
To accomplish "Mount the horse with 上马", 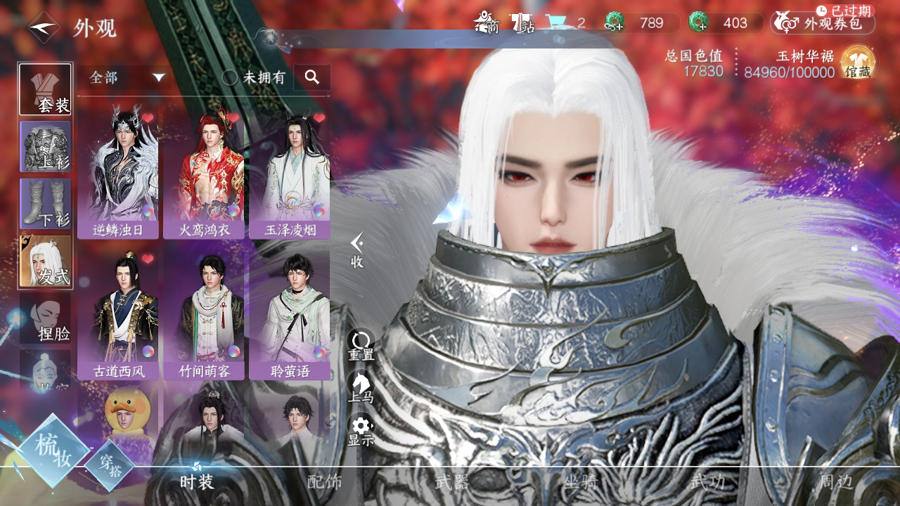I will pos(361,388).
